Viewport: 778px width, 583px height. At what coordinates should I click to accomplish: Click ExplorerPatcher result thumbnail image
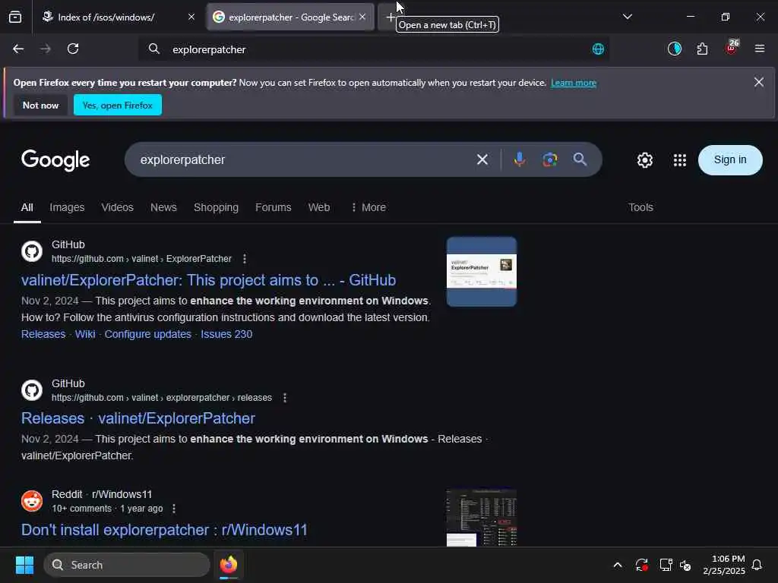(x=481, y=272)
